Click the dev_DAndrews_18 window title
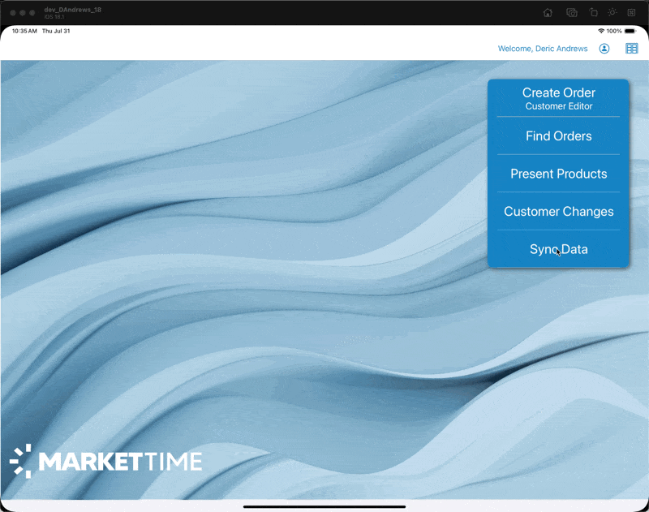Image resolution: width=649 pixels, height=512 pixels. pyautogui.click(x=73, y=10)
